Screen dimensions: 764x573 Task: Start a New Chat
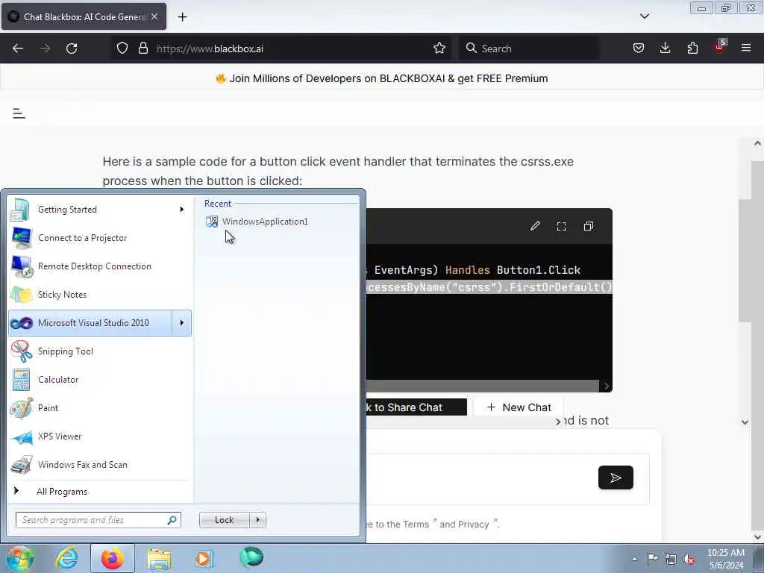519,407
